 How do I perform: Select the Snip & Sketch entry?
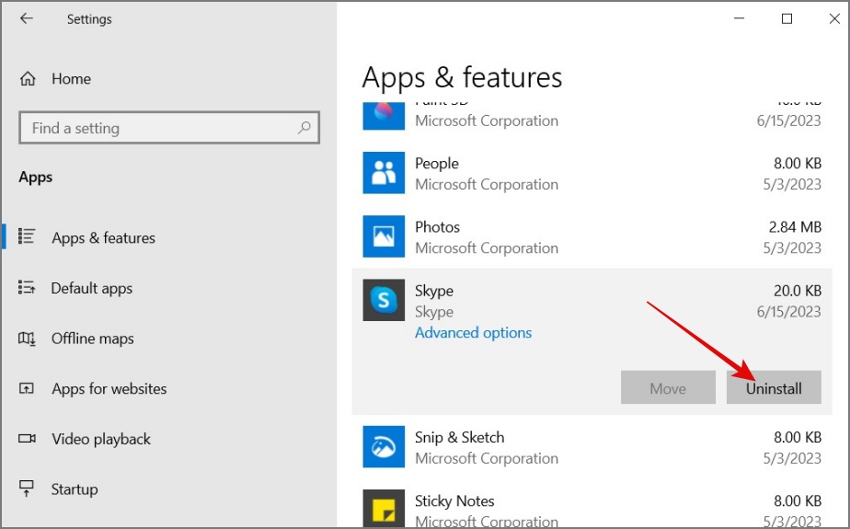592,446
